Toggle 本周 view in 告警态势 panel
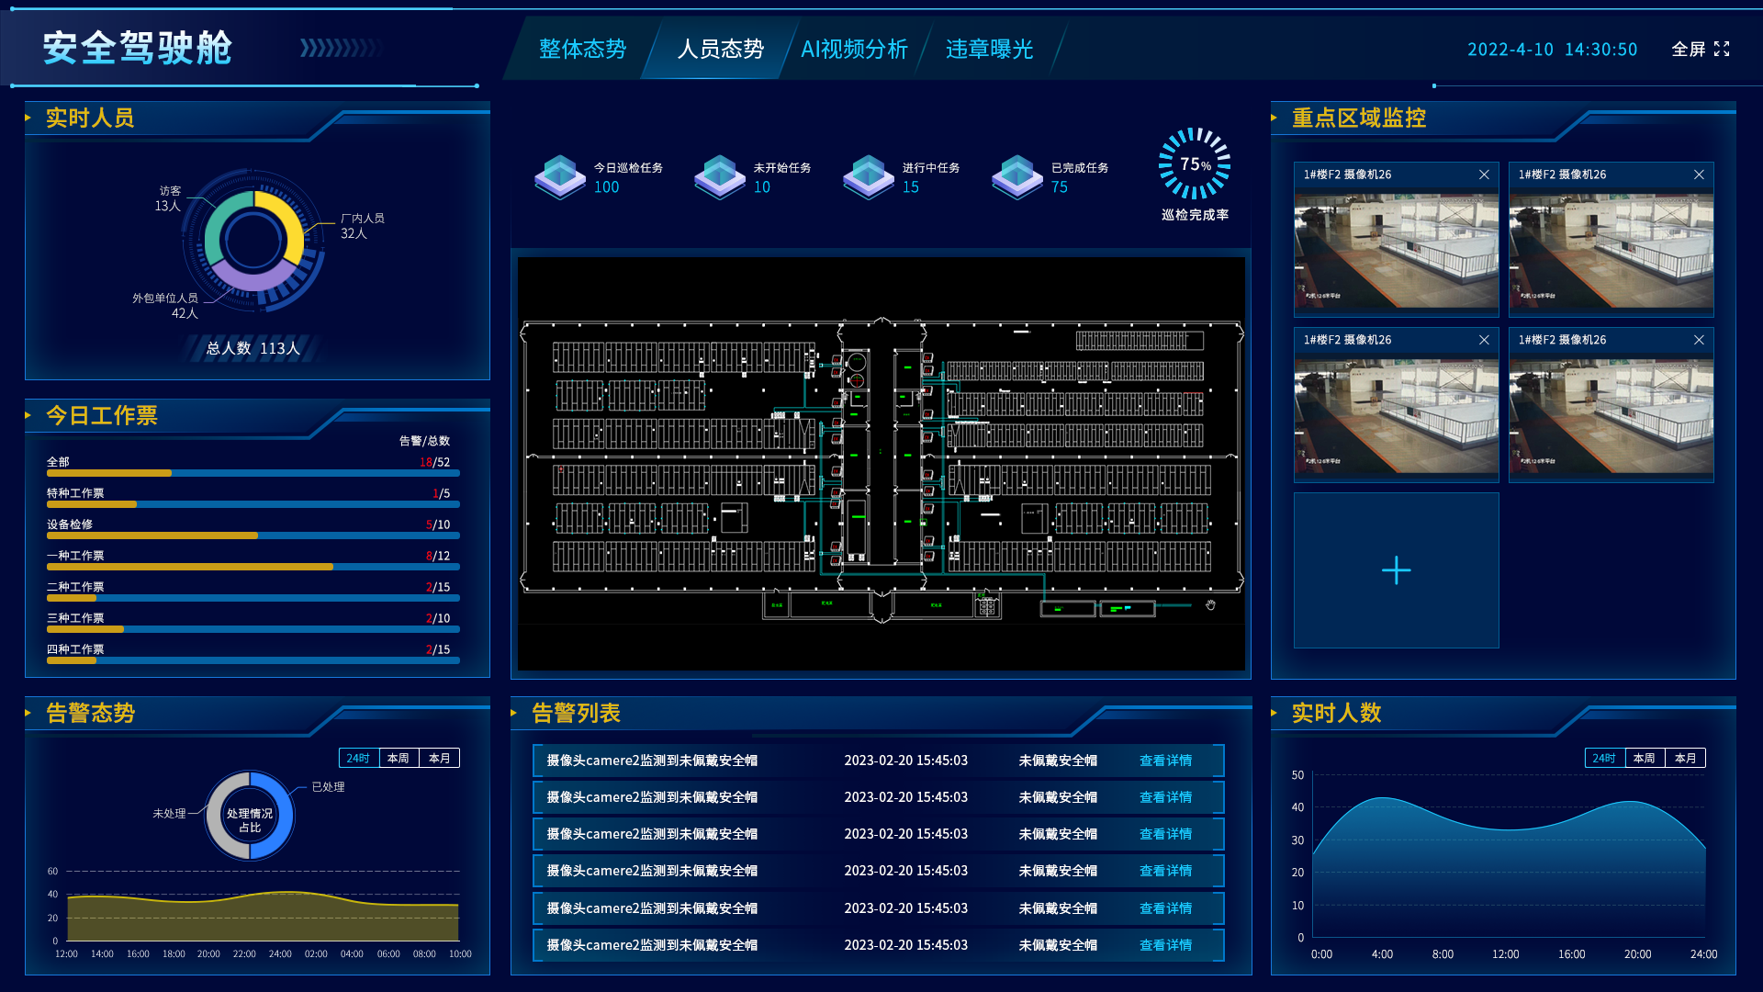 pos(399,758)
